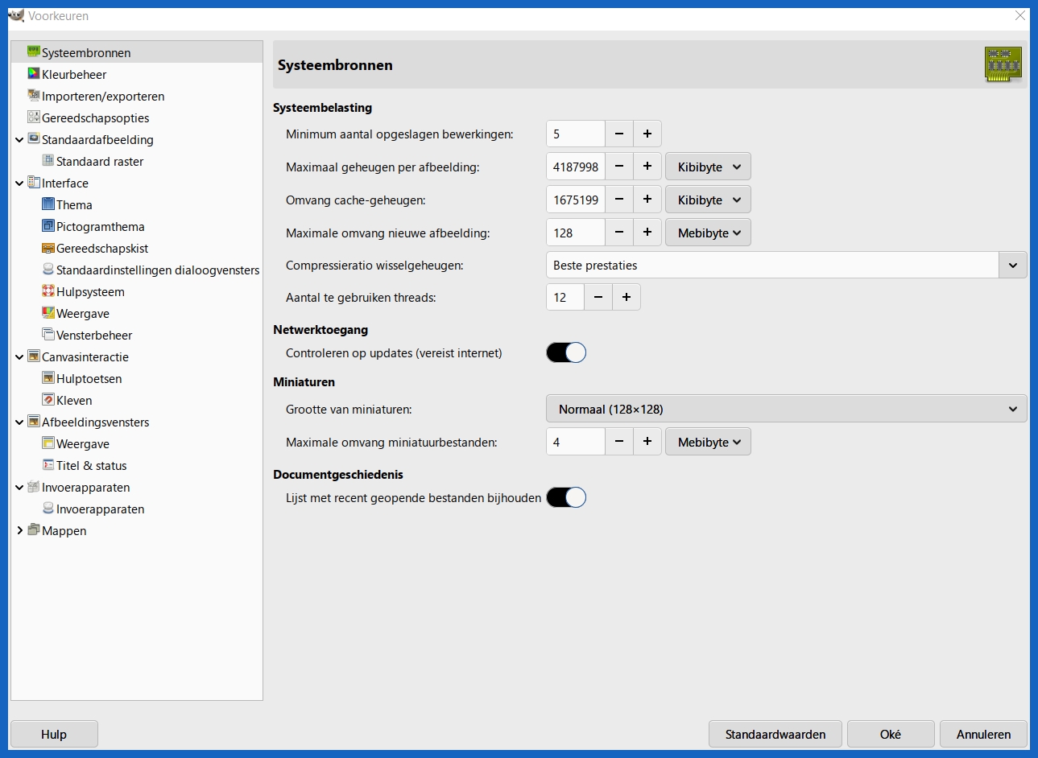Open unit dropdown for Maximaal geheugen per afbeelding
Screen dimensions: 1038x758
pos(708,167)
